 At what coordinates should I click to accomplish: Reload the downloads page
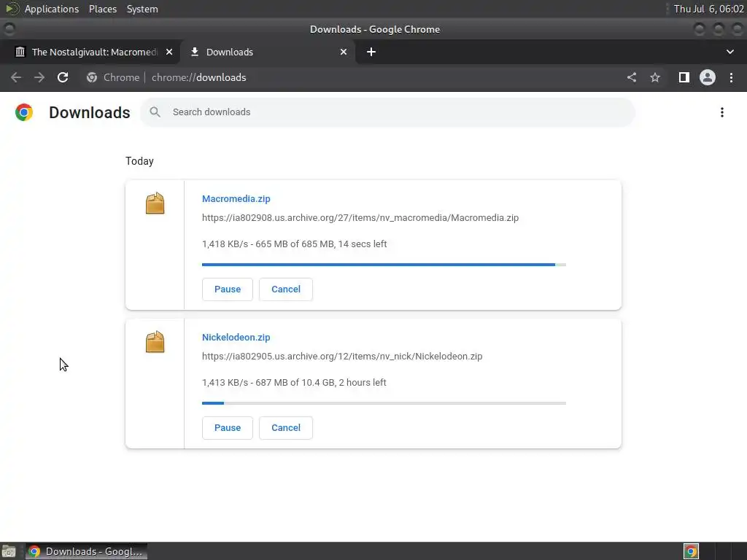coord(63,77)
